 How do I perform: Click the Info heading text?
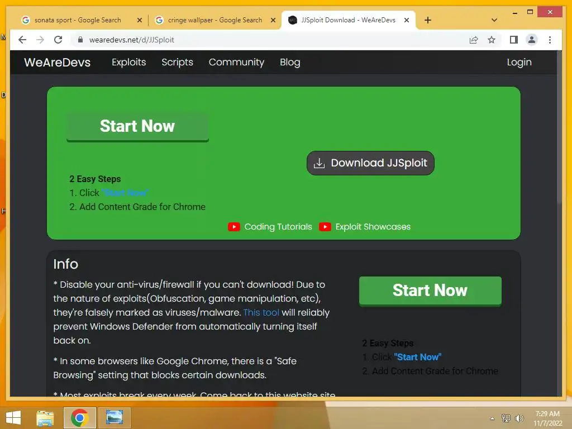(x=66, y=264)
